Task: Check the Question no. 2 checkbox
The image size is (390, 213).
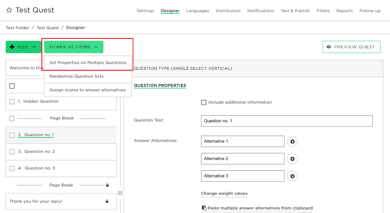Action: click(x=12, y=152)
